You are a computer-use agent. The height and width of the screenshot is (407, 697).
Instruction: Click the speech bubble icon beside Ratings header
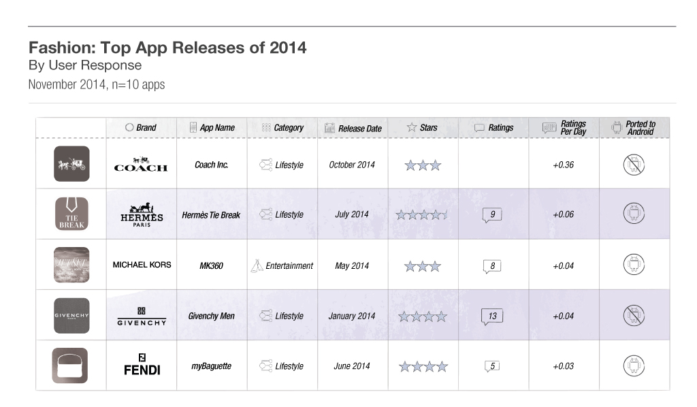pyautogui.click(x=479, y=128)
